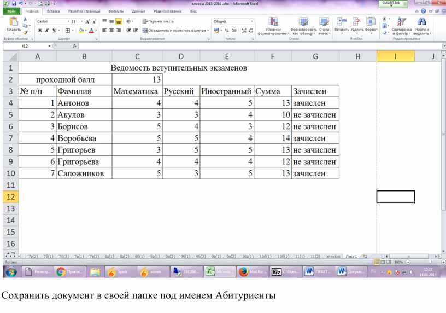Expand the Merge and Center dropdown arrow
This screenshot has width=446, height=313.
[x=208, y=30]
